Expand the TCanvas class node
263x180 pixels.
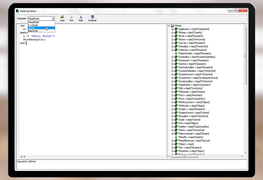[x=173, y=43]
